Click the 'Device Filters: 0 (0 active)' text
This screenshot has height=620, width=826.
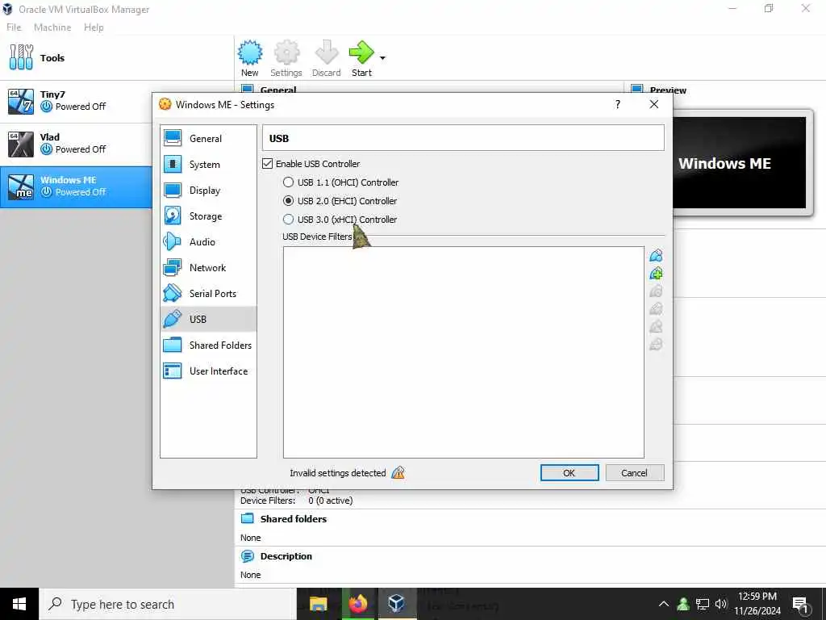pos(297,501)
